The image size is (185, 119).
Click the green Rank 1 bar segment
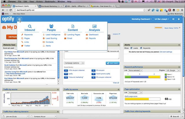[x=128, y=77]
